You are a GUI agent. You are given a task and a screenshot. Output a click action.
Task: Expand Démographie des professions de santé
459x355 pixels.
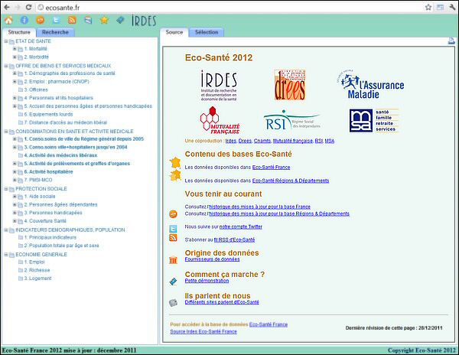click(15, 73)
